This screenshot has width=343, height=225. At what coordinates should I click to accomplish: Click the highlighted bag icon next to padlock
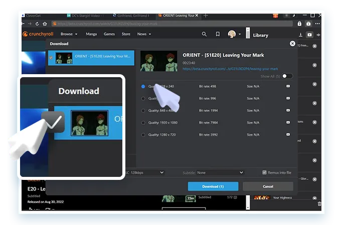(308, 24)
